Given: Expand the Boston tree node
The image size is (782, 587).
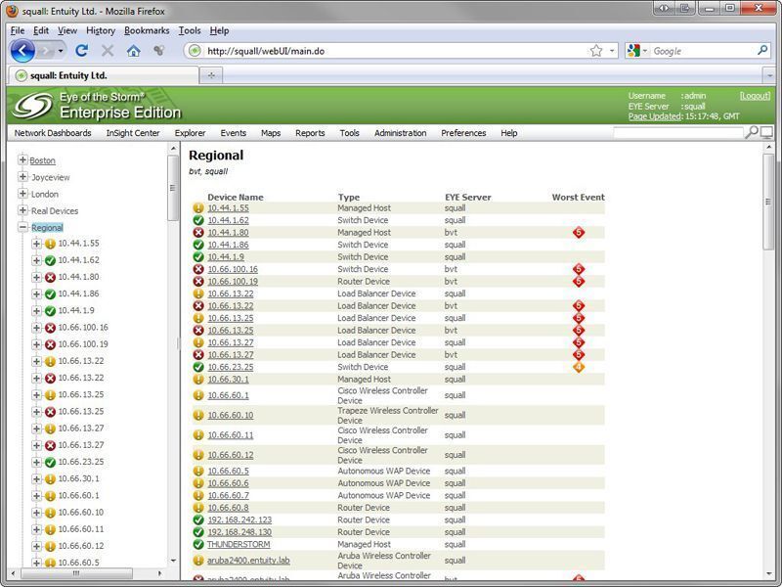Looking at the screenshot, I should point(22,160).
